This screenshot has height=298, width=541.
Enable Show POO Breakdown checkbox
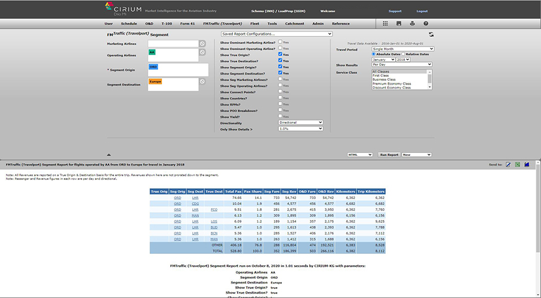click(280, 110)
